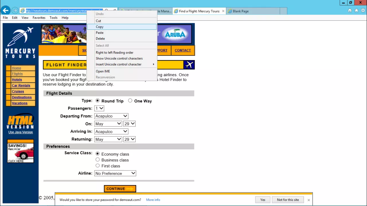Click the HTML Version graphic

(x=20, y=122)
